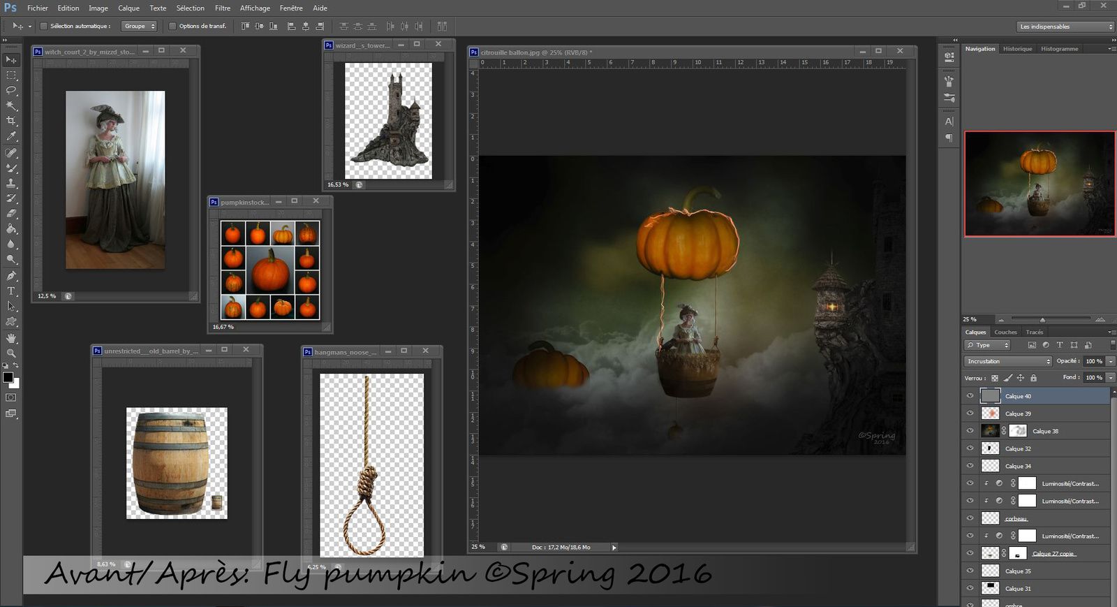Select the Type tool in toolbox
Viewport: 1117px width, 607px height.
click(x=11, y=291)
